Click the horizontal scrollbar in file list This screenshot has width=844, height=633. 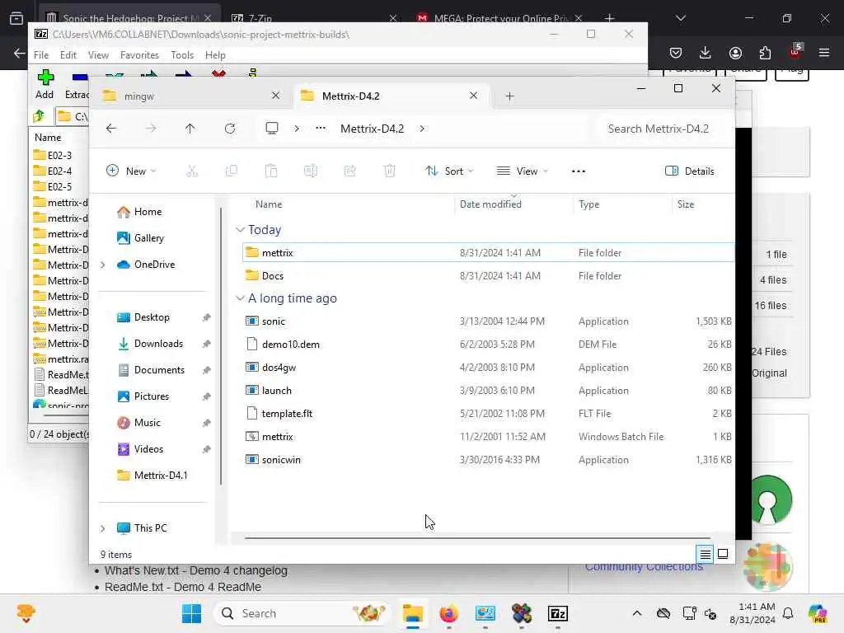(477, 537)
